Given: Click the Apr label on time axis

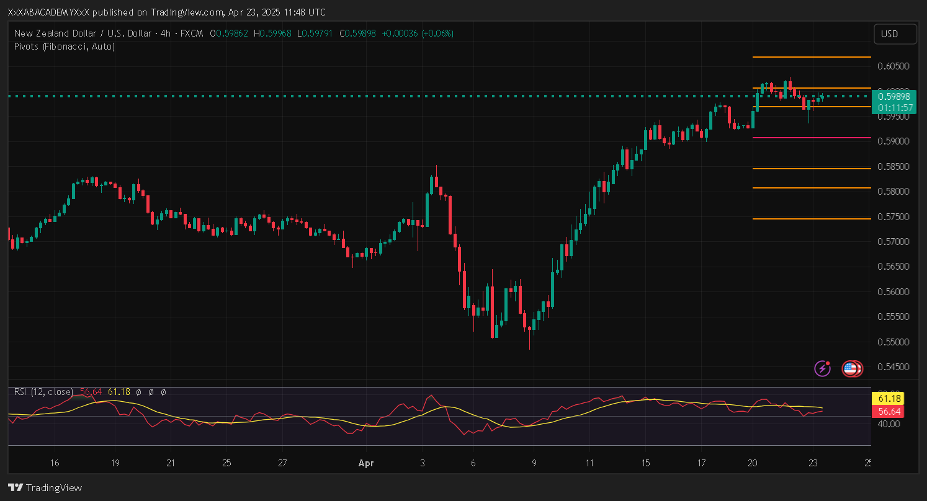Looking at the screenshot, I should coord(365,463).
